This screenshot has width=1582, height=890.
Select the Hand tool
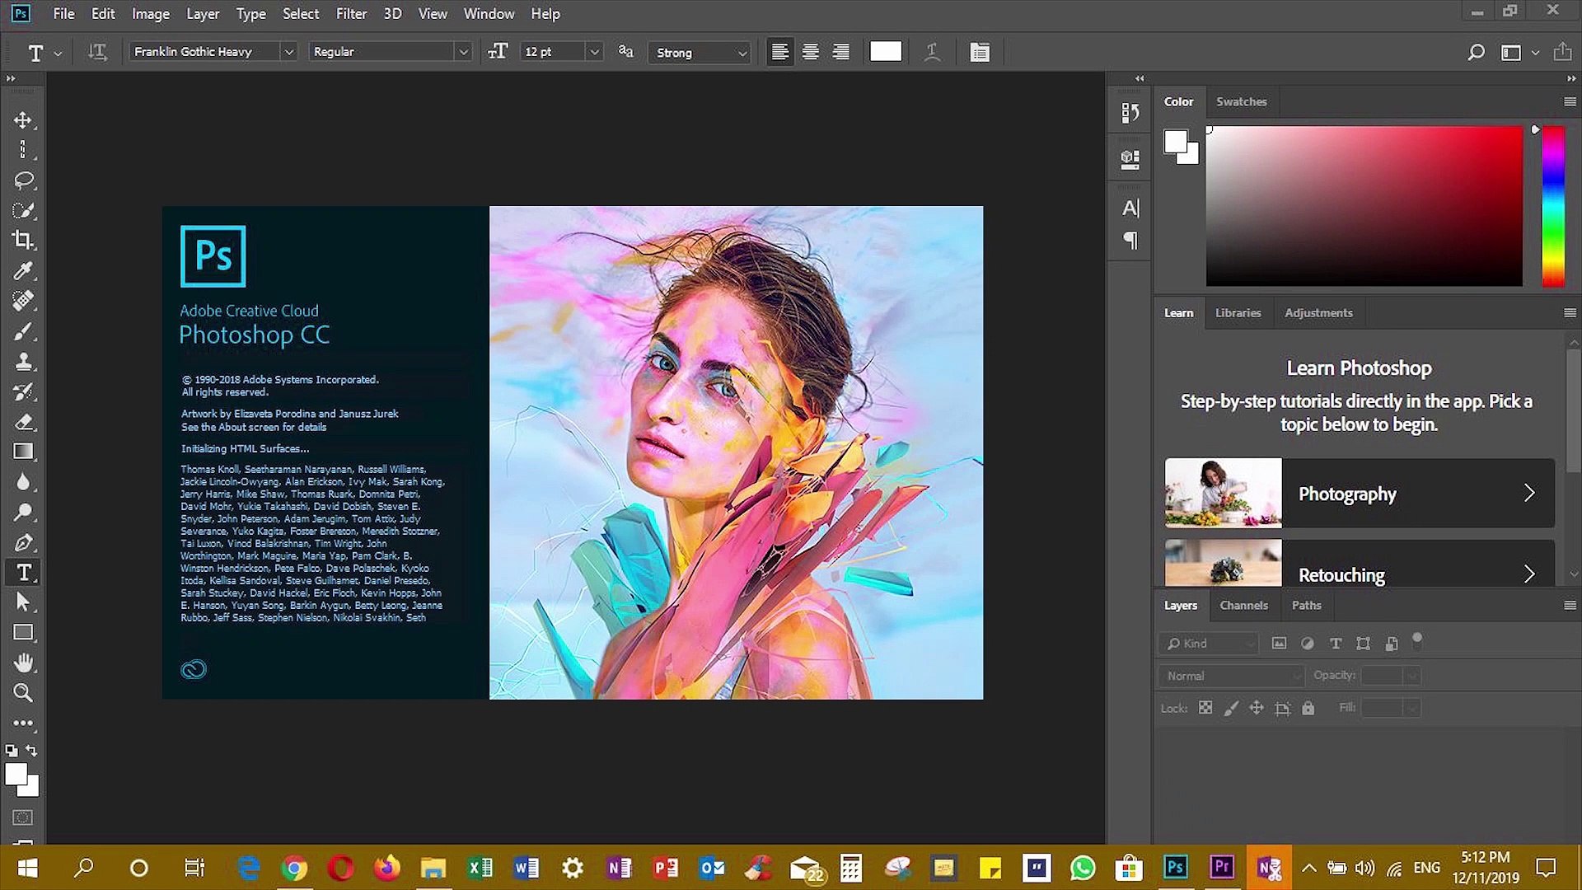[x=23, y=663]
